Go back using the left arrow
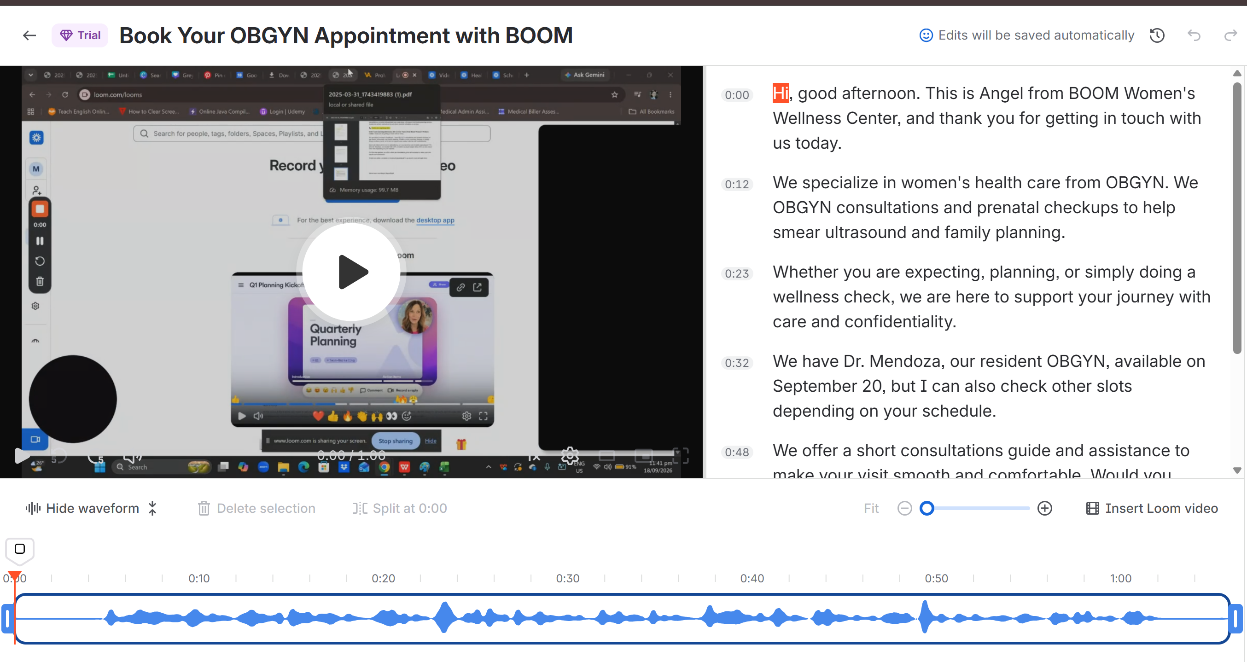The image size is (1247, 662). [x=29, y=35]
